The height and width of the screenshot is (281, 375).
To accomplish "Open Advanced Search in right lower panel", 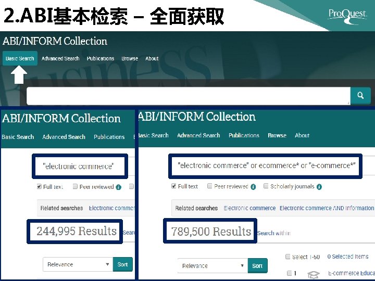I will [198, 135].
